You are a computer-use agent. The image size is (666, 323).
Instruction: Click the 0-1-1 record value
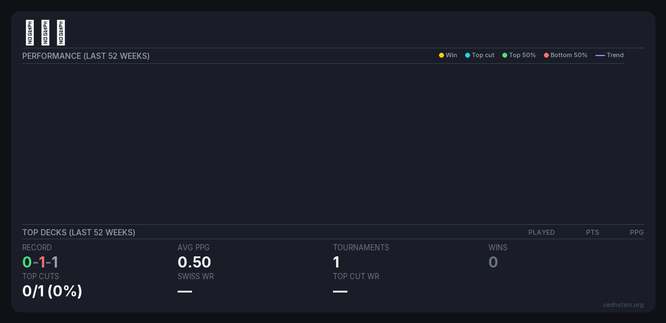click(x=40, y=262)
